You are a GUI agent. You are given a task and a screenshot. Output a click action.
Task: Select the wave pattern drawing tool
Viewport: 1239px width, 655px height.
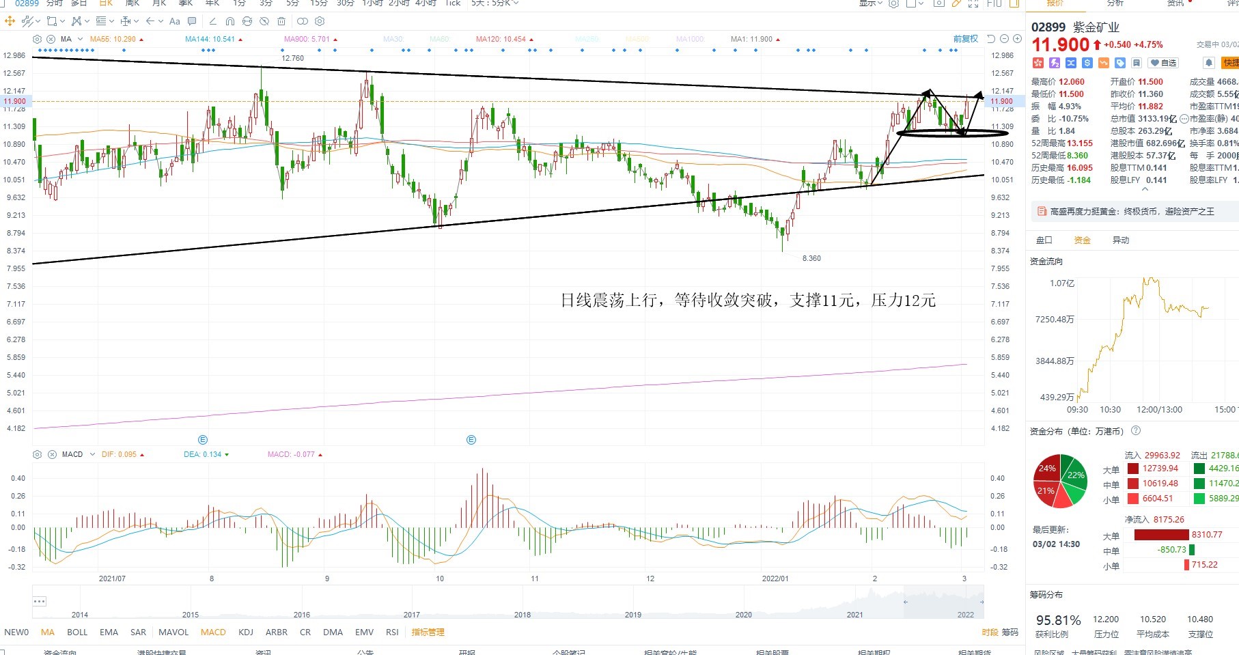click(x=76, y=21)
